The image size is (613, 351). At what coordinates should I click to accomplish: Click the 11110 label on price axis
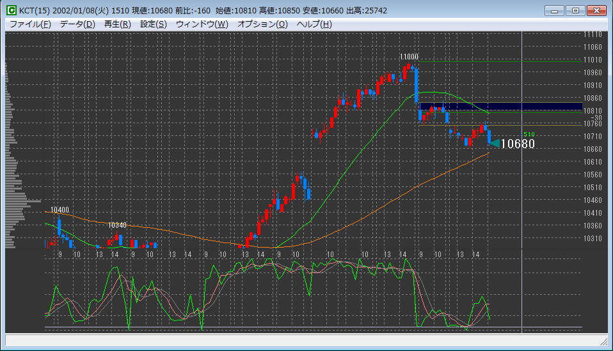(x=593, y=34)
